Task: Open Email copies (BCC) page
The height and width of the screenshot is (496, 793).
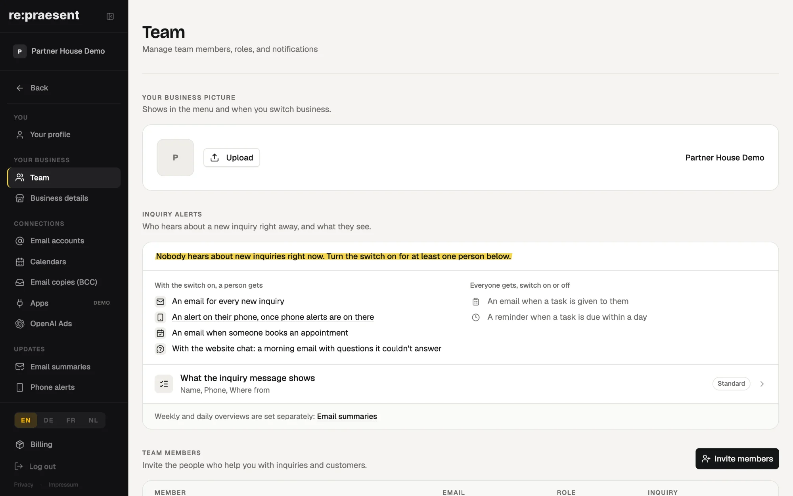Action: [64, 283]
